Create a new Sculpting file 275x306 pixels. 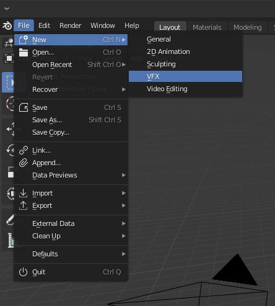(x=185, y=64)
